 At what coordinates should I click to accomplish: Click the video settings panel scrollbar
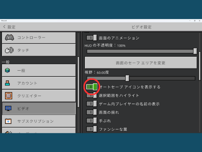pyautogui.click(x=200, y=66)
